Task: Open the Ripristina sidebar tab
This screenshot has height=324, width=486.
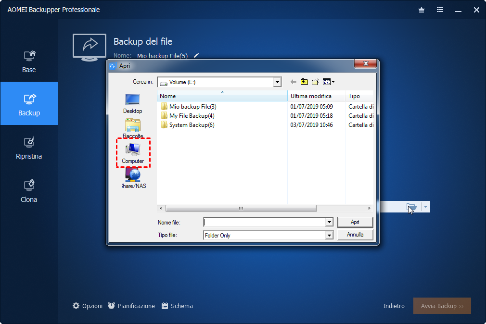Action: (x=29, y=148)
